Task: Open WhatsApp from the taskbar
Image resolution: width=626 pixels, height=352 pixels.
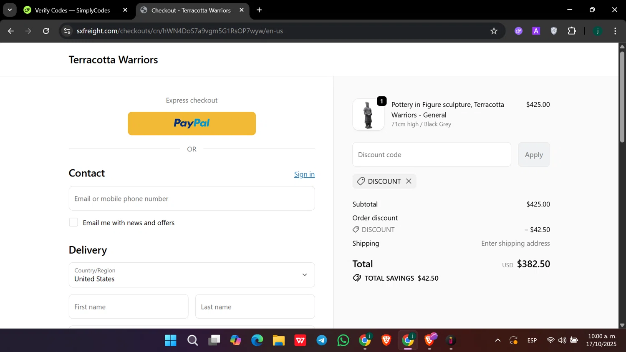Action: pyautogui.click(x=343, y=340)
